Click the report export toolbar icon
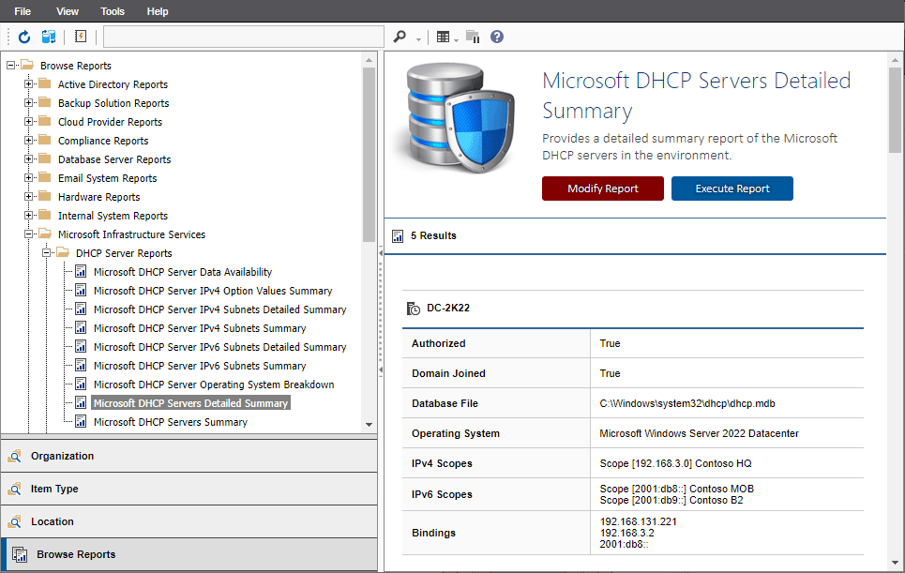The image size is (905, 573). click(x=473, y=37)
